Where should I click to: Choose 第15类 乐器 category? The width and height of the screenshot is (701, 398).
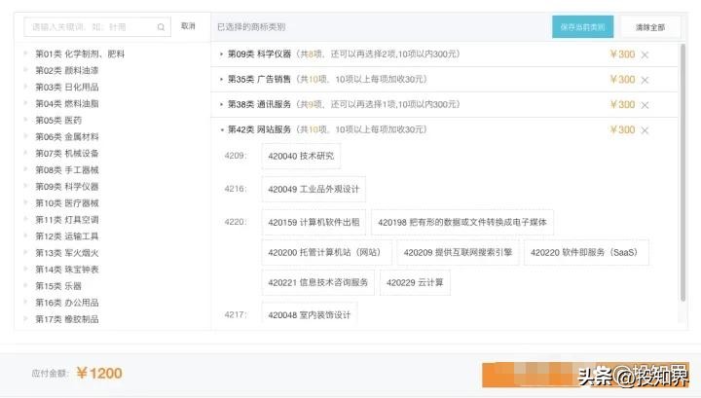pos(58,286)
